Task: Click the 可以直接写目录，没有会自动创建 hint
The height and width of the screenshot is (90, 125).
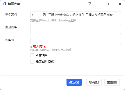Action: (51, 50)
